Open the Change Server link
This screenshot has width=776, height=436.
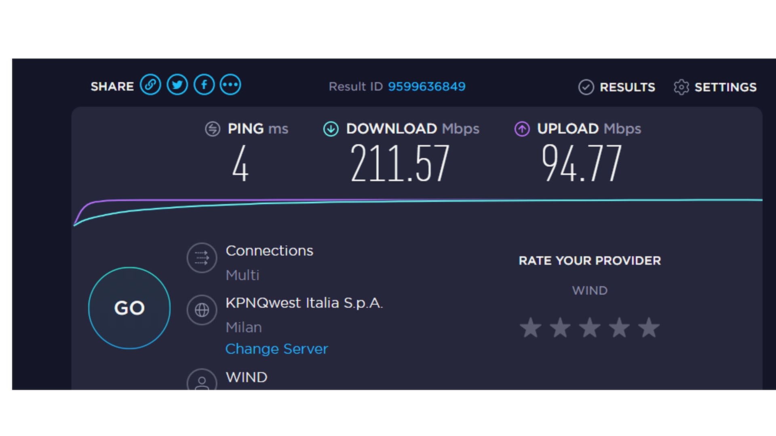[x=276, y=349]
